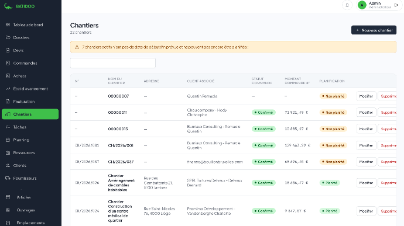Click the Emplacements sidebar icon
Image resolution: width=404 pixels, height=226 pixels.
coord(8,223)
